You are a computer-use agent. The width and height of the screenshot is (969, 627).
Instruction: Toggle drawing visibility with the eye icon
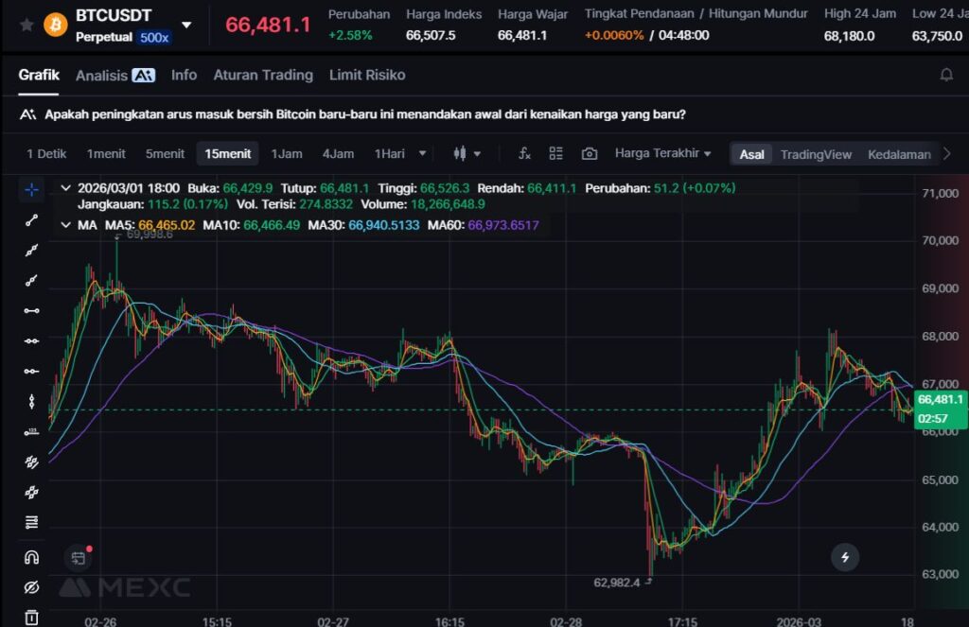[x=31, y=587]
